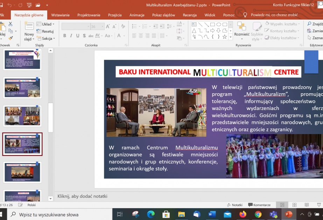Click the open folder icon in quick access
This screenshot has width=323, height=220.
tap(38, 5)
